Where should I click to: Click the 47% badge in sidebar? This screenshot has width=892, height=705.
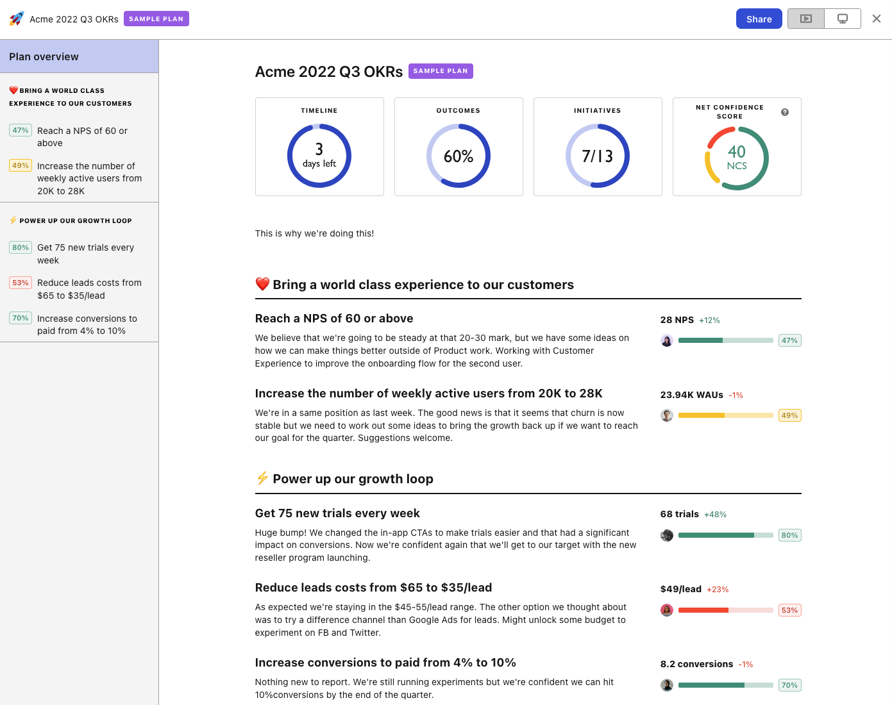coord(21,130)
